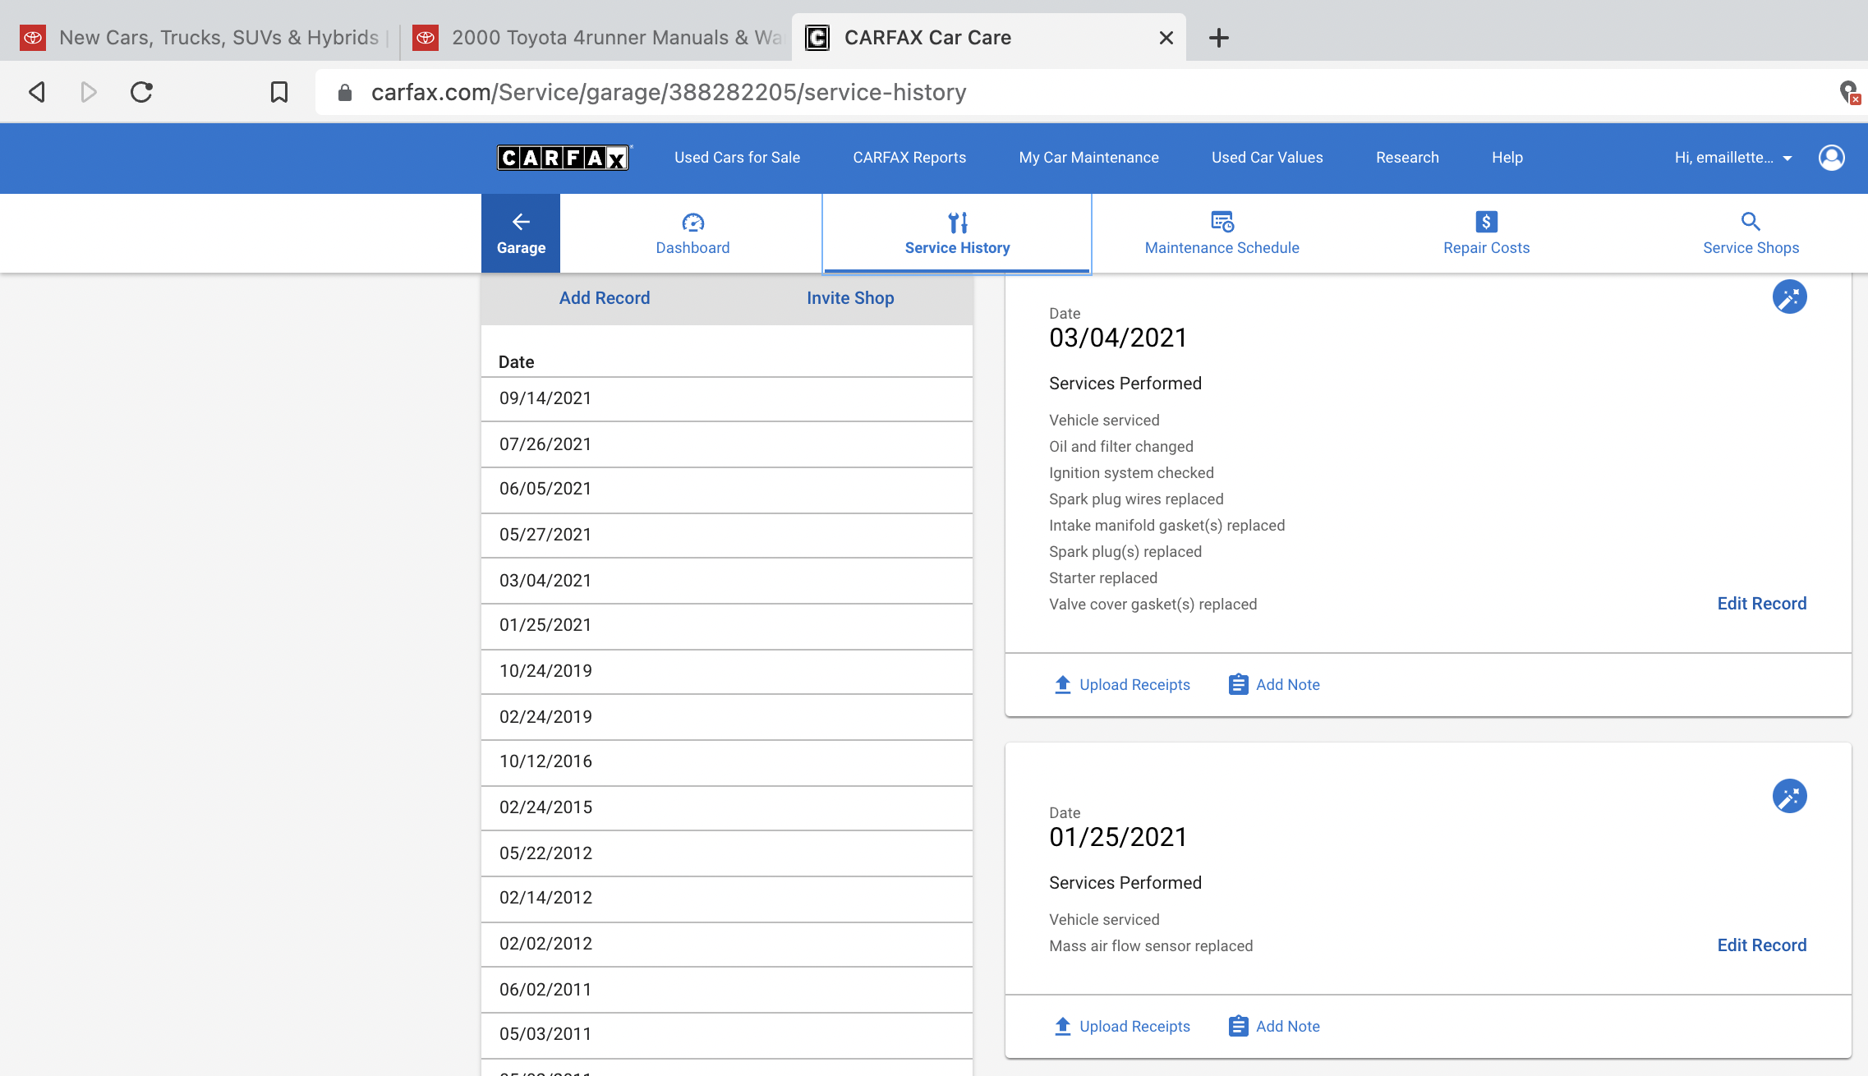The width and height of the screenshot is (1868, 1076).
Task: Select the 07/26/2021 date row
Action: [x=727, y=444]
